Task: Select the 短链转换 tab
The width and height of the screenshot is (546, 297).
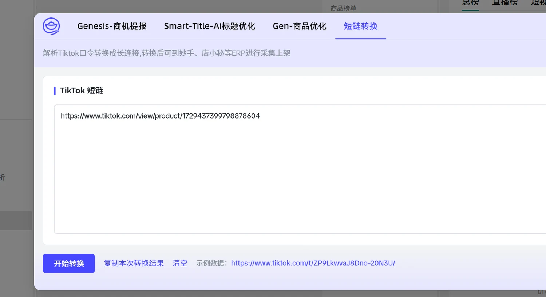Action: coord(361,26)
